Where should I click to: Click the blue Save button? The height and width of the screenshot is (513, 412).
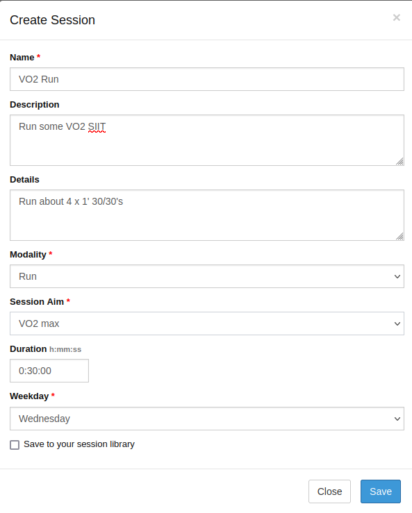coord(381,491)
